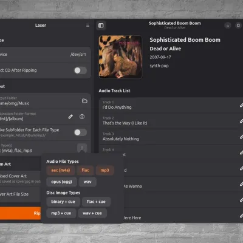This screenshot has height=243, width=243.
Task: Select the /dev/sr1 device row
Action: pyautogui.click(x=45, y=55)
